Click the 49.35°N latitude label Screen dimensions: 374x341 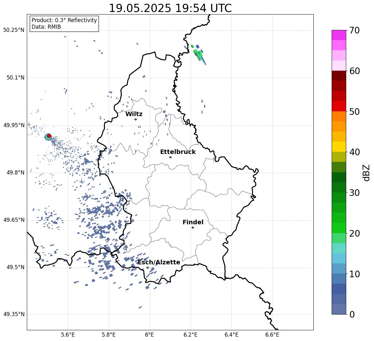[14, 314]
